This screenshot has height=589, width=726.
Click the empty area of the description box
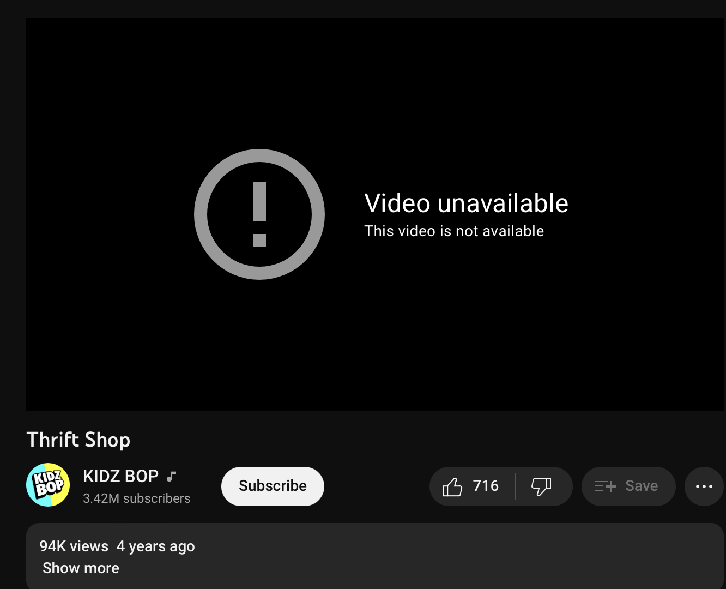click(436, 556)
